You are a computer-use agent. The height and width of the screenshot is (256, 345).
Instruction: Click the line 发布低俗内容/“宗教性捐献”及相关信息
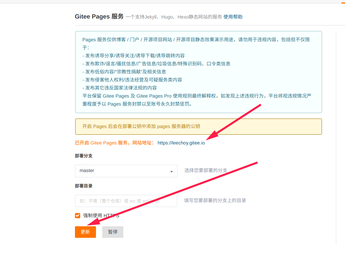[124, 72]
